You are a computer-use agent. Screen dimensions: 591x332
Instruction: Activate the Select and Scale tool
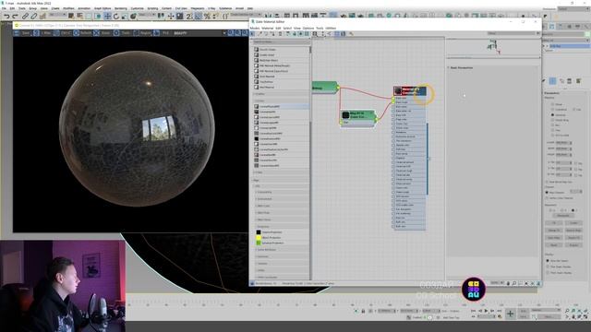(x=125, y=17)
